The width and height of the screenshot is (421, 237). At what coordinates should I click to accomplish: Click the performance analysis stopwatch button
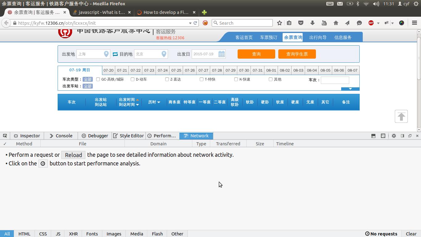(x=43, y=164)
